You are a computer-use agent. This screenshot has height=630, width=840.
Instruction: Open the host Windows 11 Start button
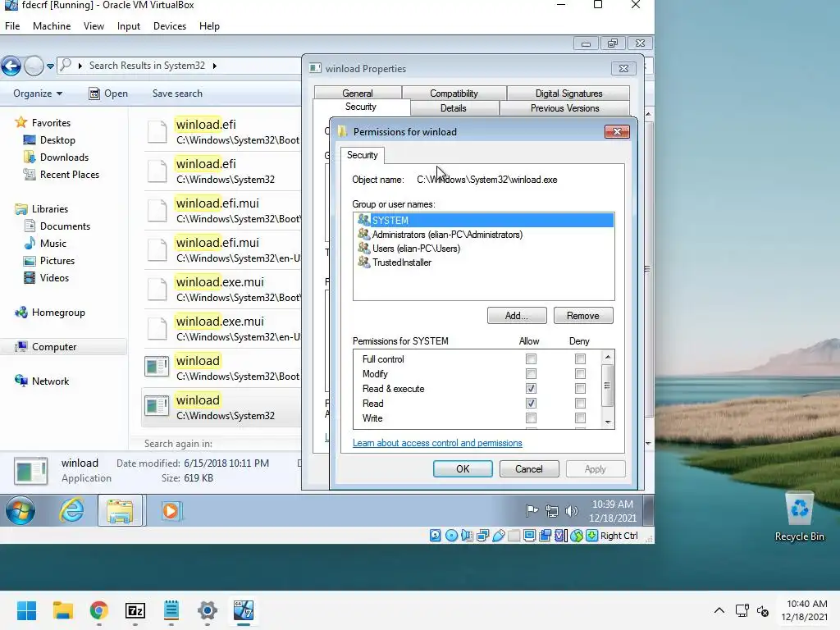coord(26,610)
